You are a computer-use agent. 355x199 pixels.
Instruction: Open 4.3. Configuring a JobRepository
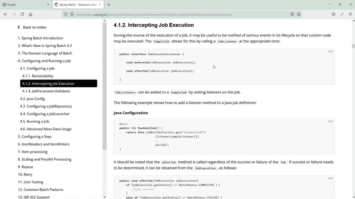pos(46,106)
